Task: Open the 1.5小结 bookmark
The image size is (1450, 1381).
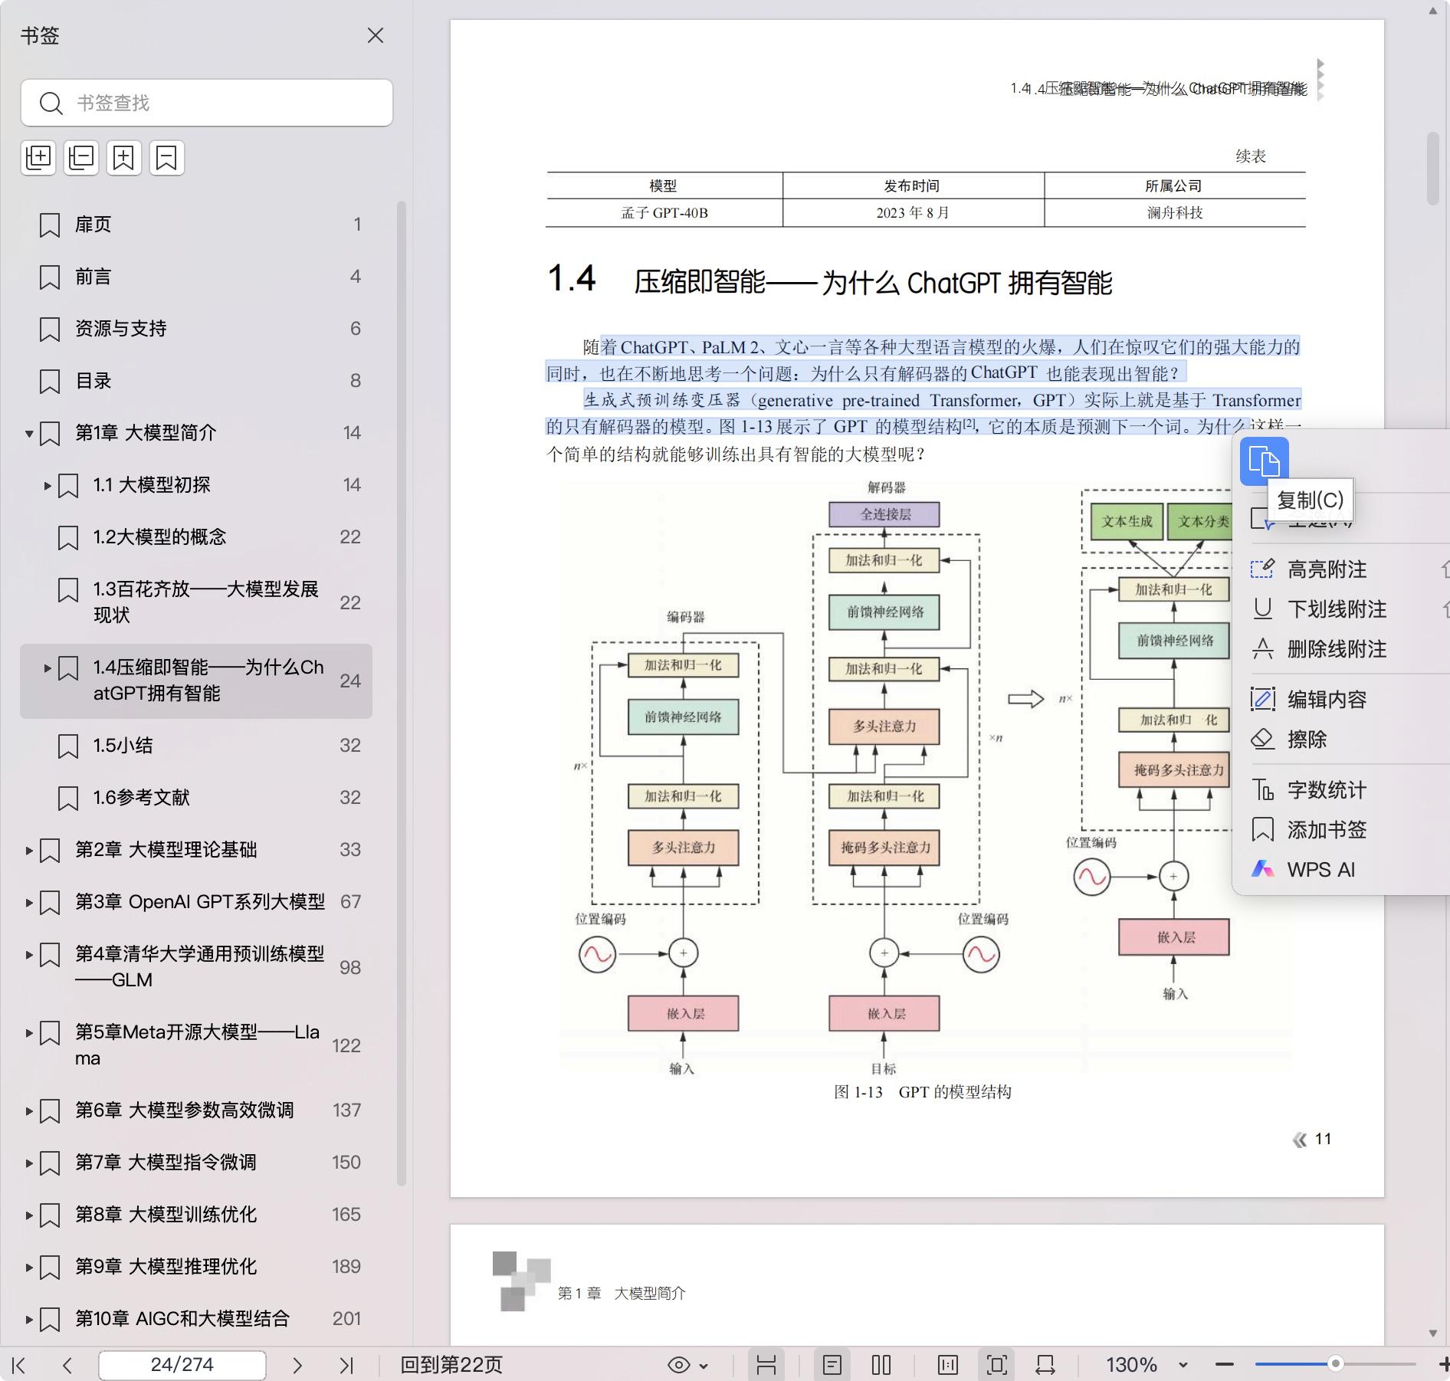Action: coord(123,746)
